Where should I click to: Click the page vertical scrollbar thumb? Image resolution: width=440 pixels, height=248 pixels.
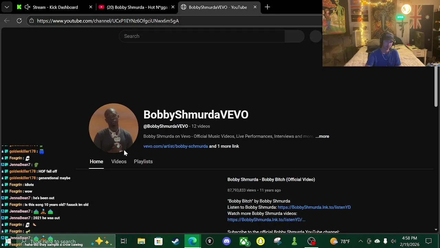click(436, 86)
